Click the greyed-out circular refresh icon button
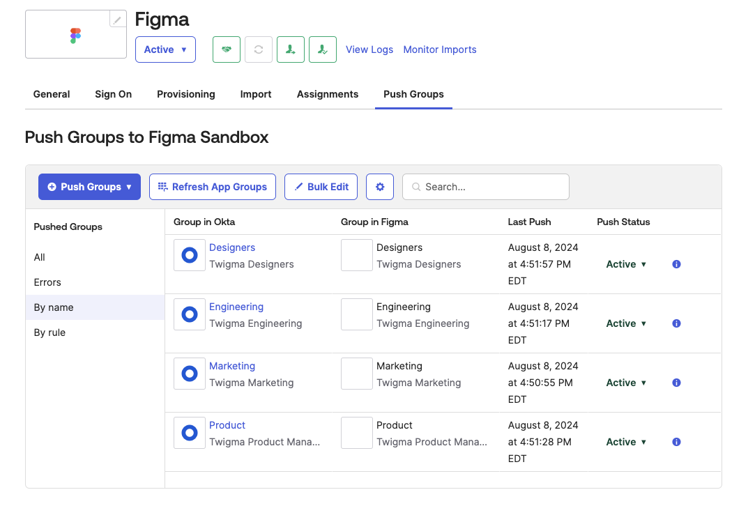Image resolution: width=748 pixels, height=506 pixels. point(259,49)
